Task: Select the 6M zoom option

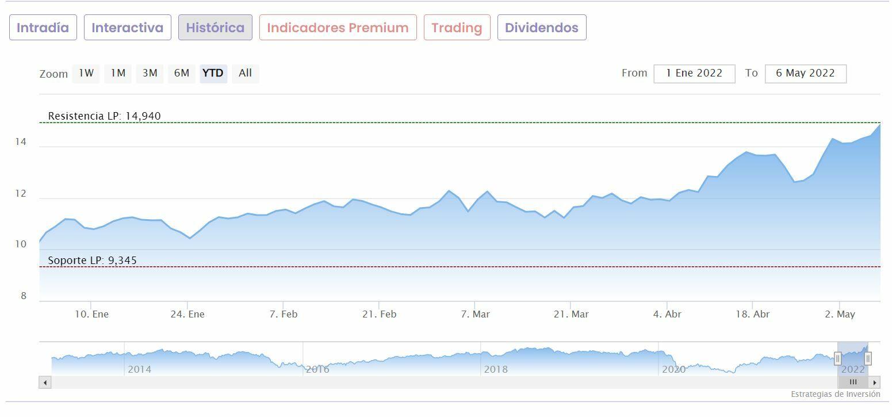Action: (x=182, y=73)
